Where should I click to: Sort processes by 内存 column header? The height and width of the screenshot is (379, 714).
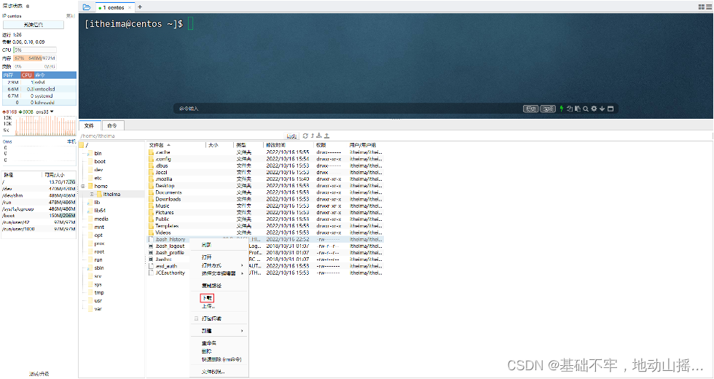coord(10,74)
